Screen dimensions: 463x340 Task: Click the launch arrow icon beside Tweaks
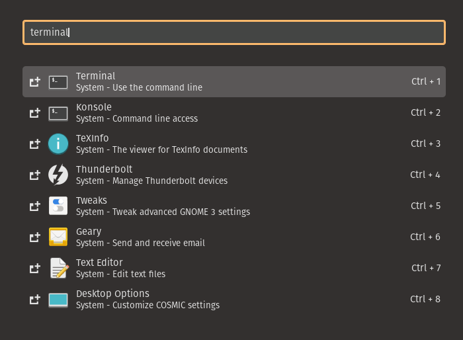tap(35, 206)
